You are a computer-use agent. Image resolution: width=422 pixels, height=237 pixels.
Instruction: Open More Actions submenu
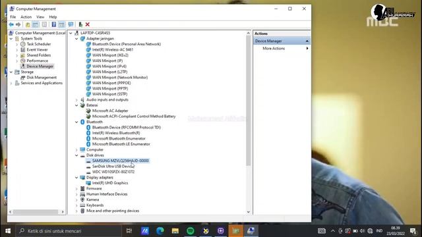click(x=274, y=48)
